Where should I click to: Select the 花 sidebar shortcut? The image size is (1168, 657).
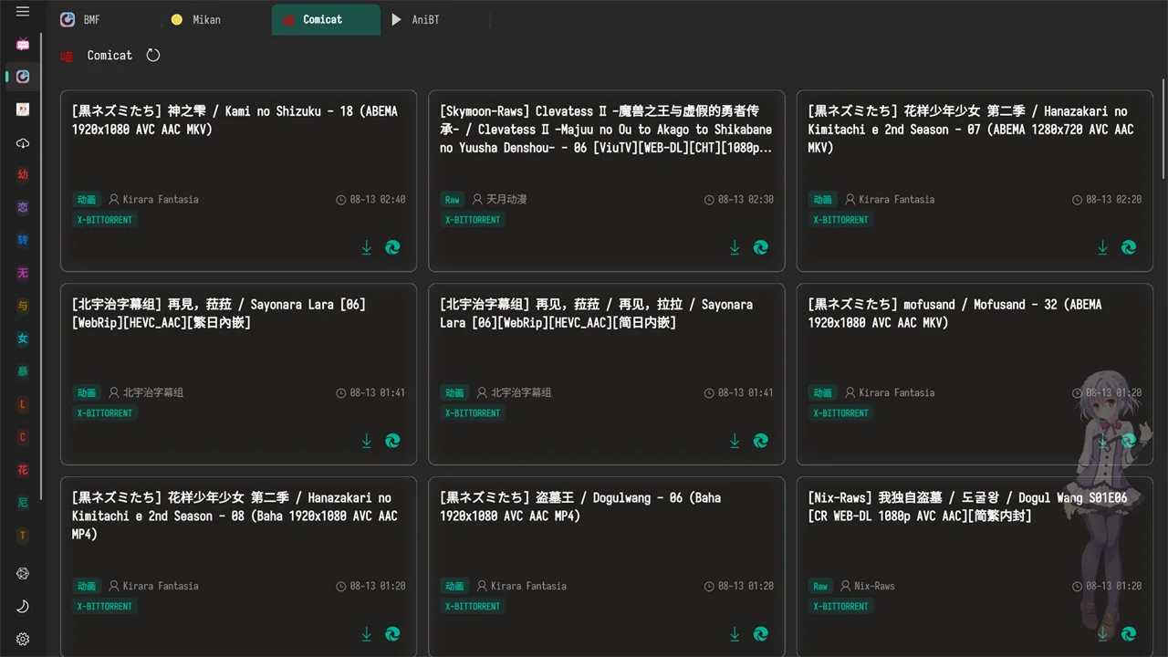point(23,470)
